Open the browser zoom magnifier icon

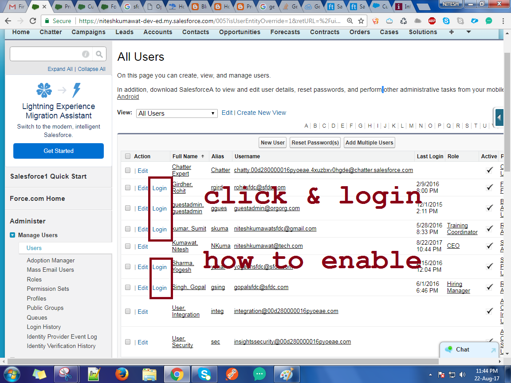(350, 21)
